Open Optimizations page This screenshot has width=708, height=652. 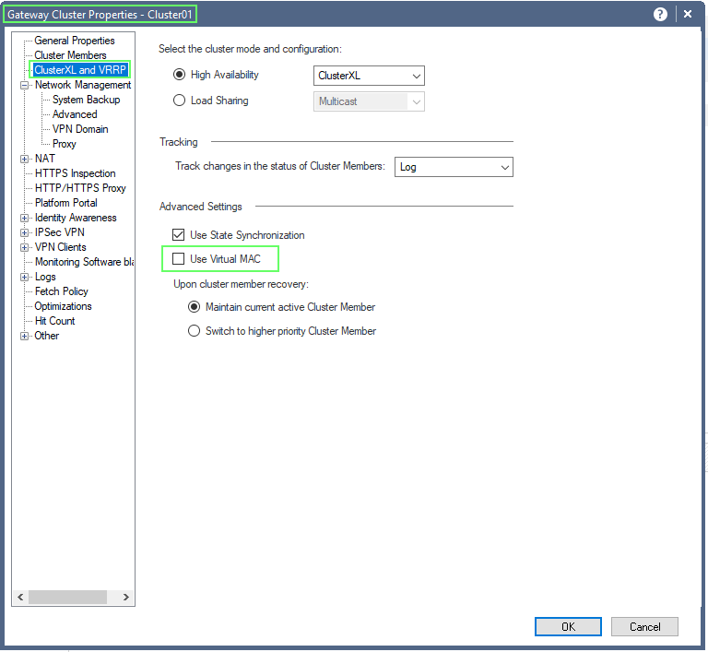[x=64, y=306]
